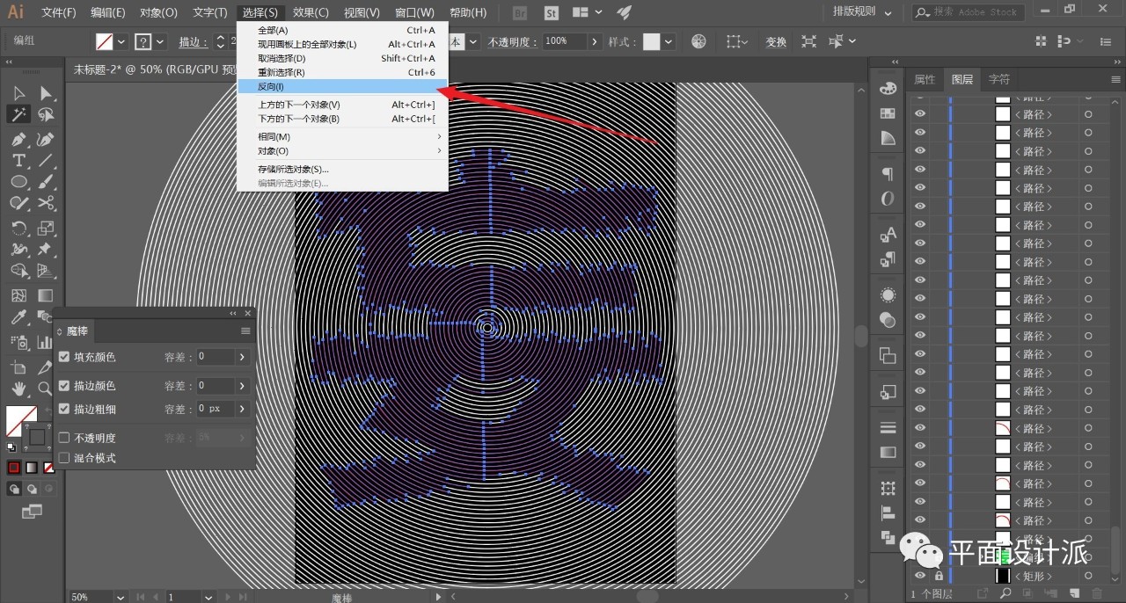Screen dimensions: 1126x603
Task: Open the 排版规则 workspace dropdown
Action: pyautogui.click(x=862, y=12)
